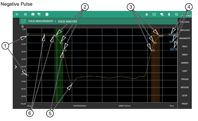The height and width of the screenshot is (121, 198).
Task: Click the #RBW 100 kHz readout
Action: tap(125, 106)
